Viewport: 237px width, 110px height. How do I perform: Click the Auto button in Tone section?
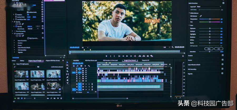tap(219, 49)
